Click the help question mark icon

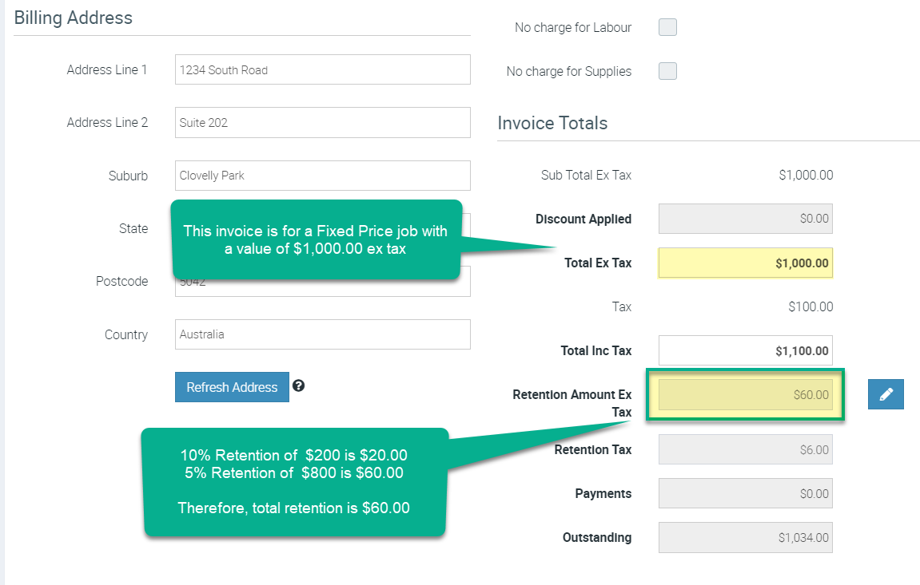tap(298, 385)
